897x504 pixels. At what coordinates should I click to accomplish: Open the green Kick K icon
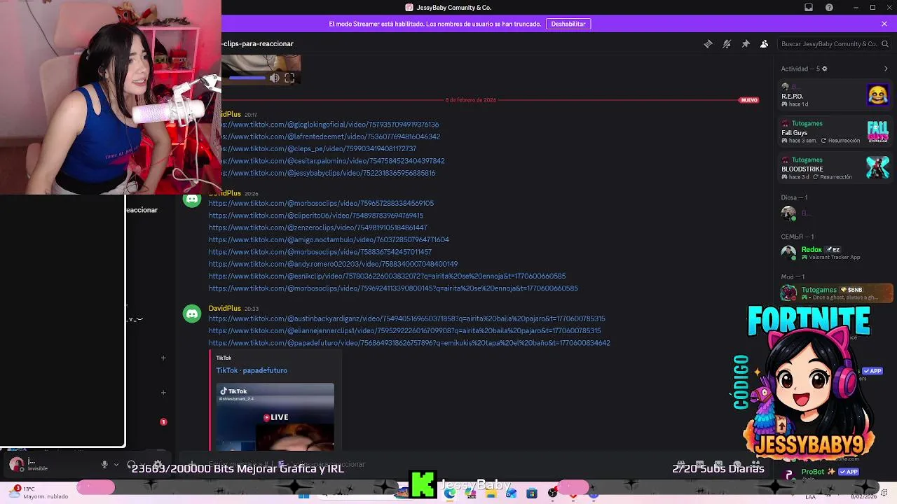(x=423, y=484)
